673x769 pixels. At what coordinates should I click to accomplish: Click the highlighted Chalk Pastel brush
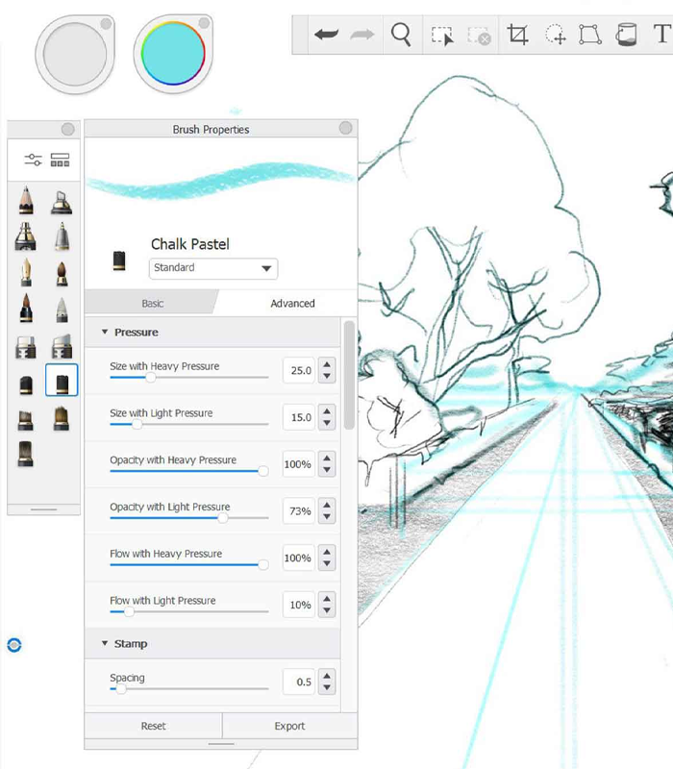pyautogui.click(x=62, y=380)
